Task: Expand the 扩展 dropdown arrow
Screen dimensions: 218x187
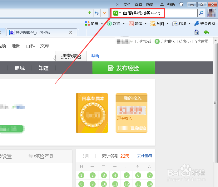Action: (102, 23)
